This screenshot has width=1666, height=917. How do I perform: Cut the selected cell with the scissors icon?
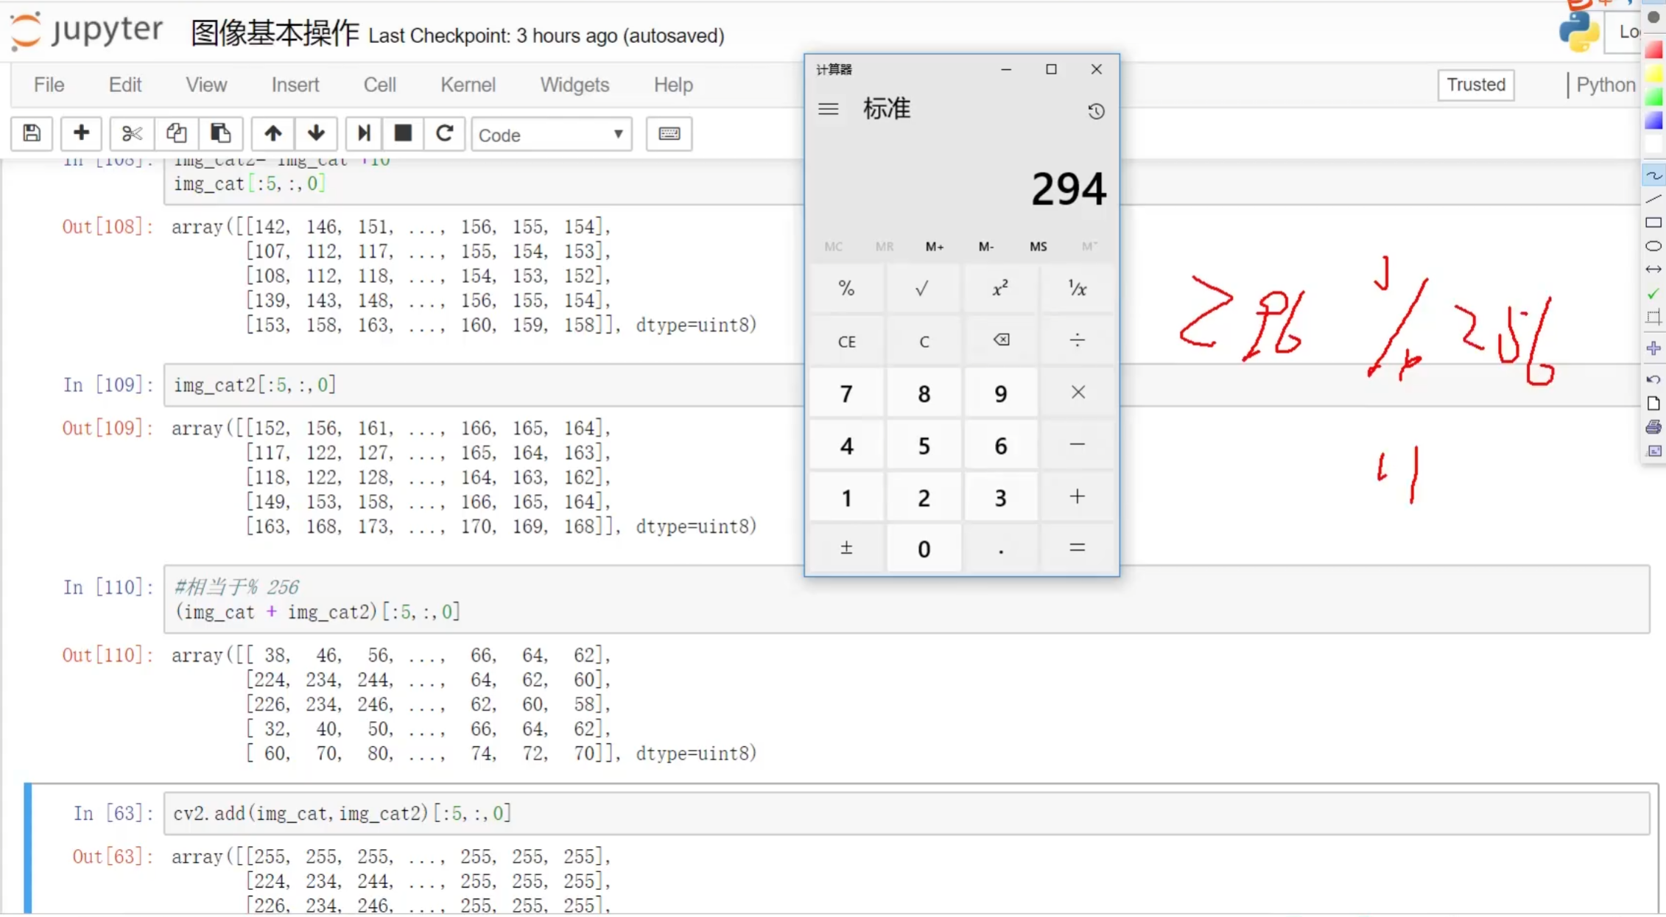pos(131,133)
